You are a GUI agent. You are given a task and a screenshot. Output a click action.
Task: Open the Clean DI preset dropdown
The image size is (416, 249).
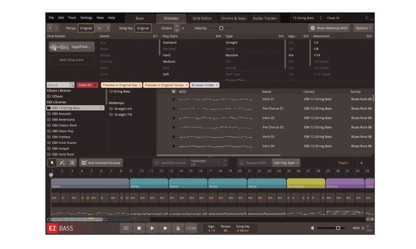pyautogui.click(x=347, y=18)
